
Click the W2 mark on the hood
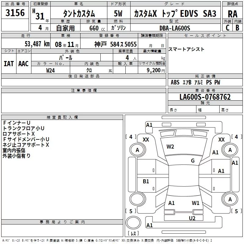[170, 147]
